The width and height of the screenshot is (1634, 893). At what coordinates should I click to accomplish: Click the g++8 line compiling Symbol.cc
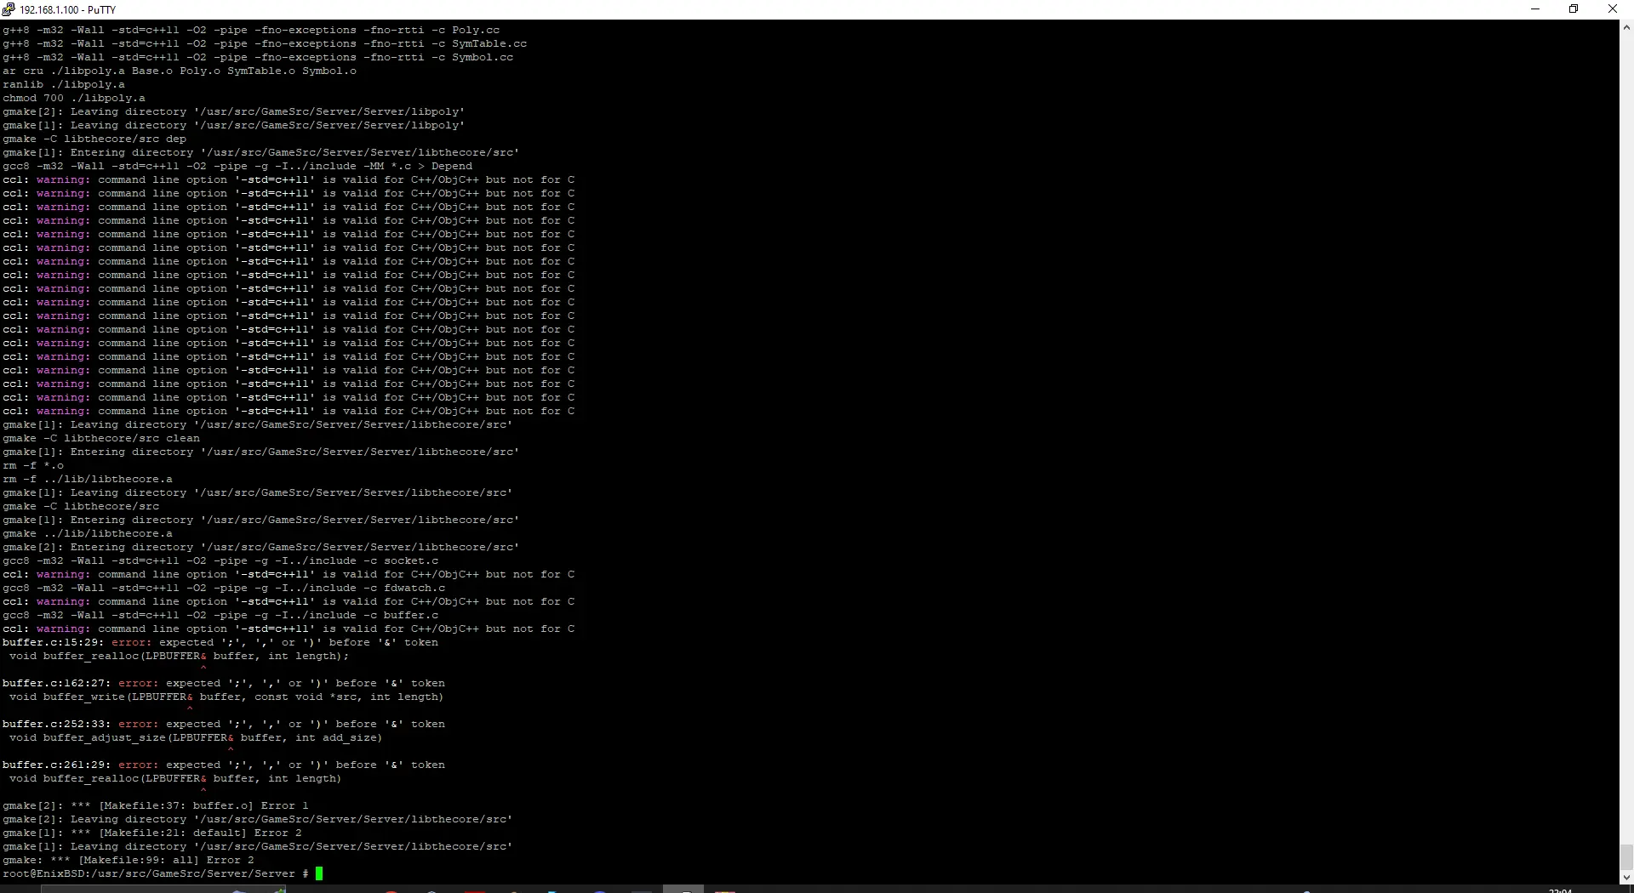coord(258,57)
